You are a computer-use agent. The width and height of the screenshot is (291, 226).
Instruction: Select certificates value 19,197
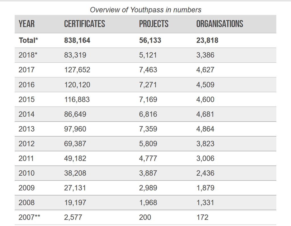click(x=75, y=202)
